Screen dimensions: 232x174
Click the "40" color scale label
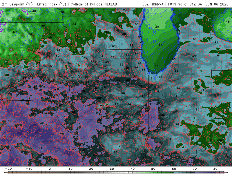tap(133, 169)
